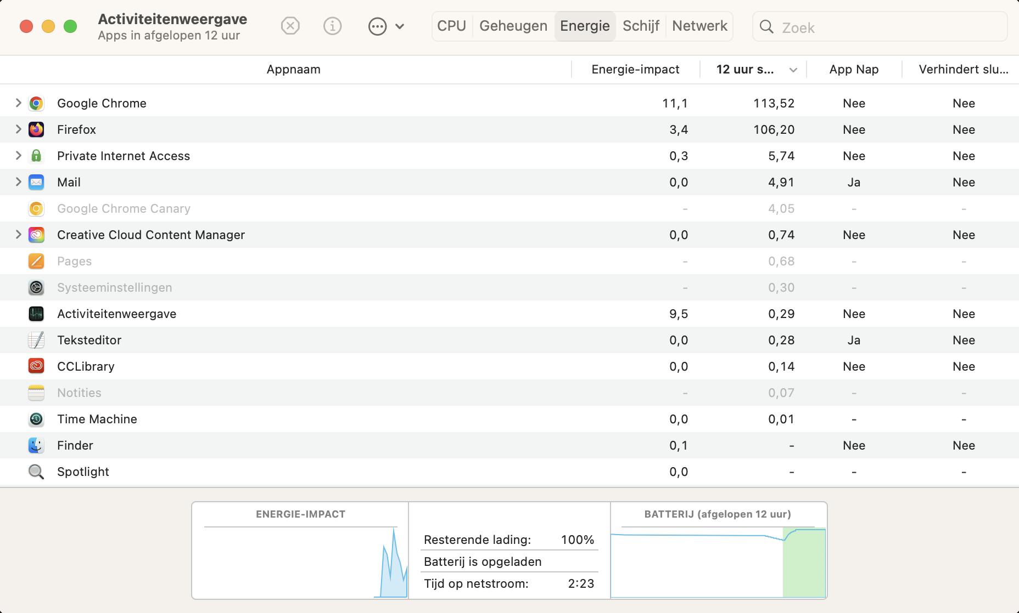This screenshot has width=1019, height=613.
Task: Open the Netwerk tab
Action: tap(699, 26)
